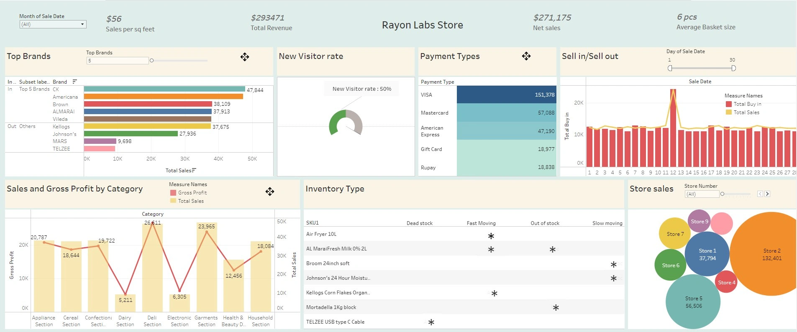Click Broom 24inch soft Slow moving asterisk
This screenshot has height=332, width=797.
point(614,264)
